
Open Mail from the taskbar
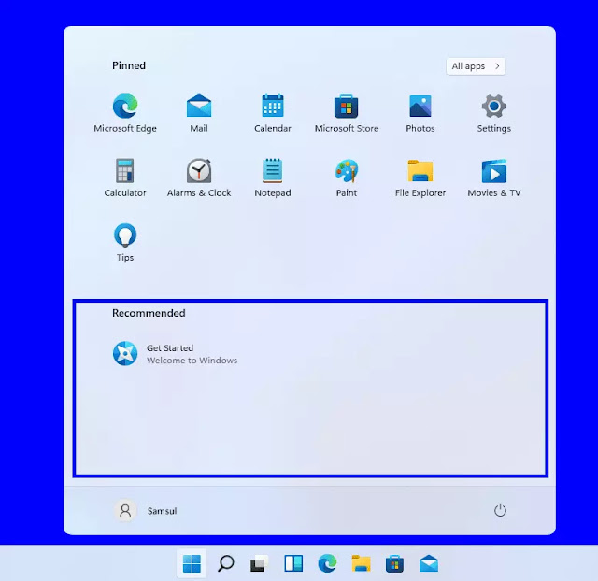point(429,563)
